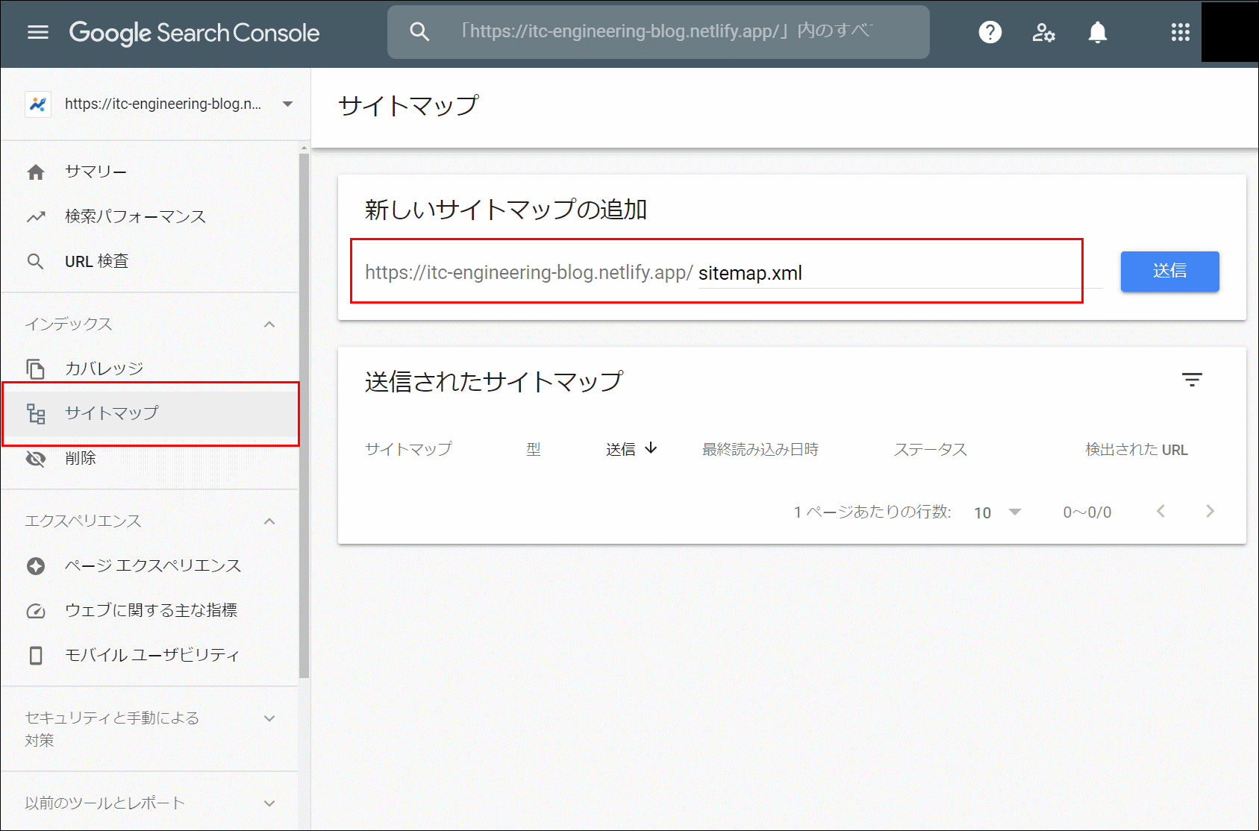Screen dimensions: 1259x831
Task: Open the Help question mark icon
Action: tap(990, 32)
